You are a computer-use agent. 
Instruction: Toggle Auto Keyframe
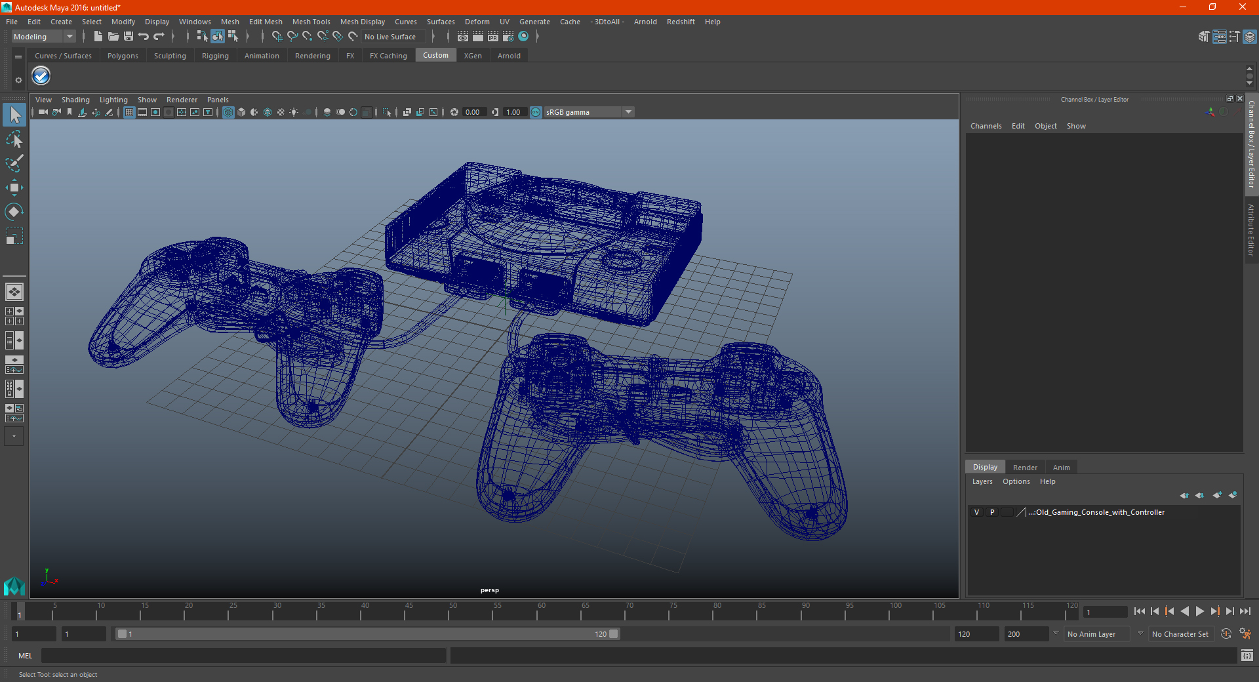pyautogui.click(x=1226, y=634)
